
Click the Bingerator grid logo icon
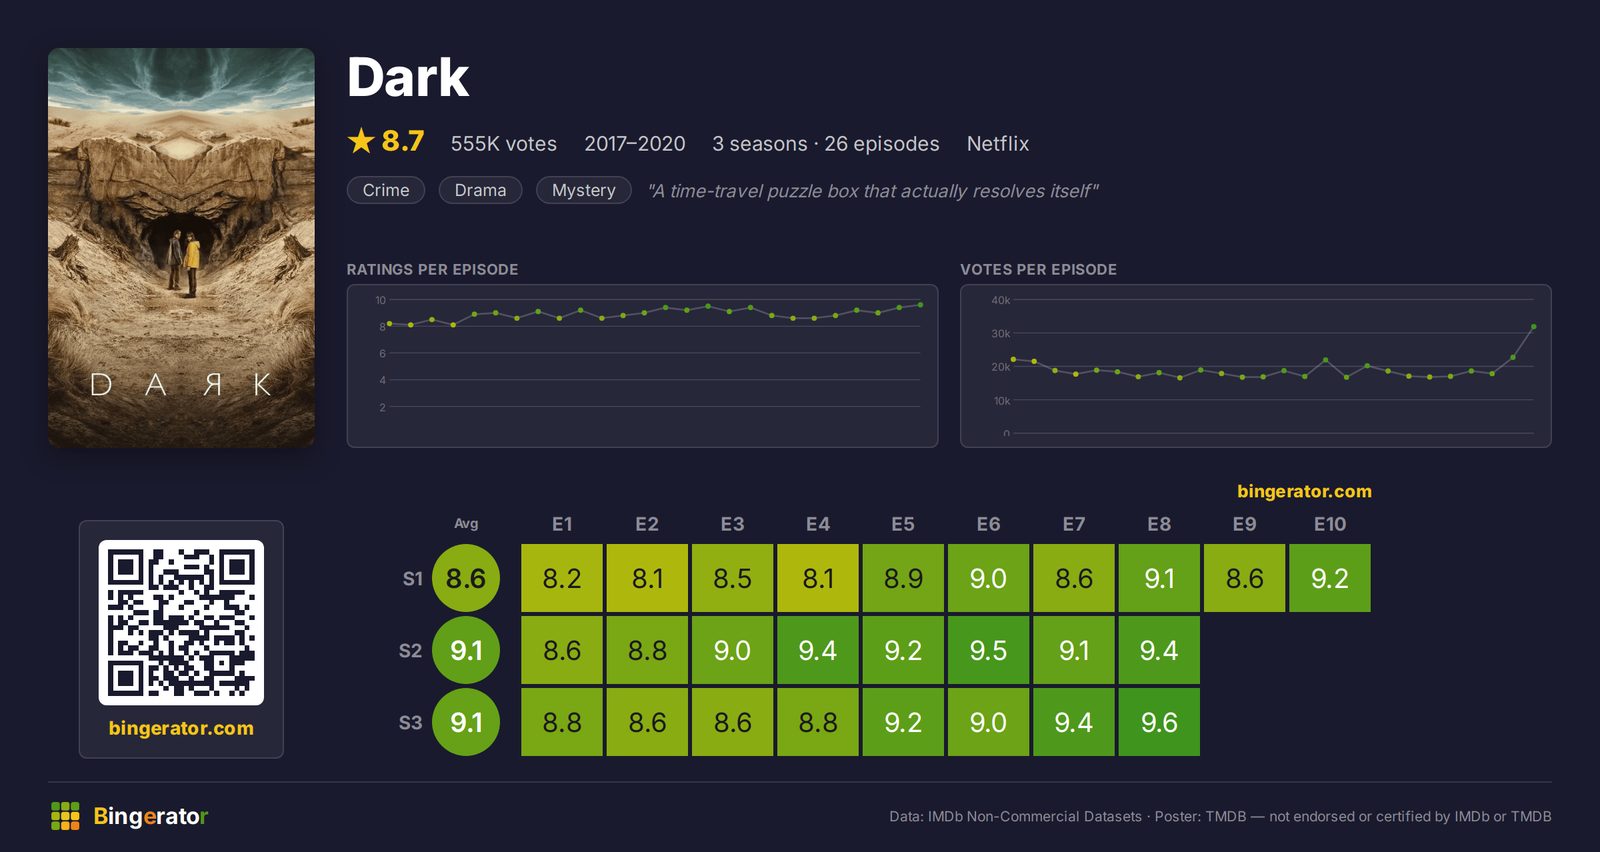pyautogui.click(x=65, y=816)
